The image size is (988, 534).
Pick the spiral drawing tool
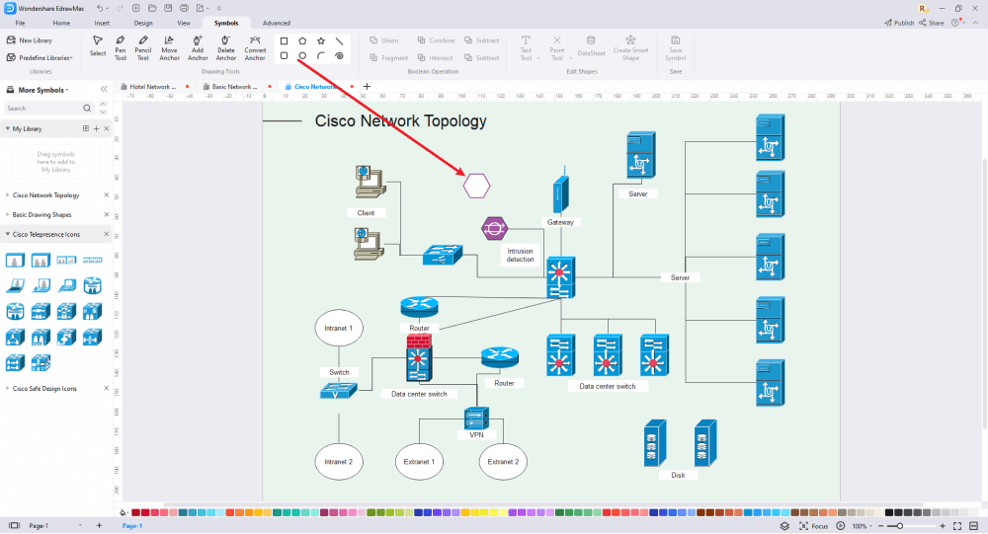click(x=339, y=56)
